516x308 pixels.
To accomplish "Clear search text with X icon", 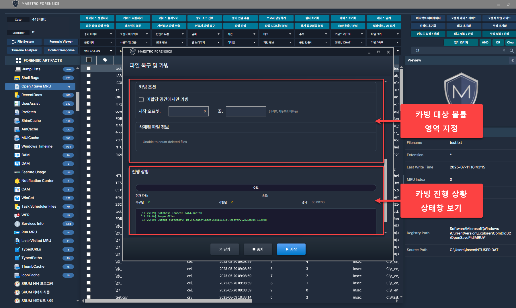I will click(x=504, y=50).
